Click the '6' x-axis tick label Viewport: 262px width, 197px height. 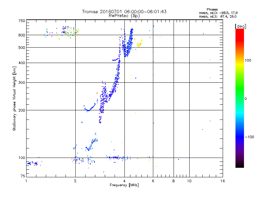pyautogui.click(x=153, y=181)
